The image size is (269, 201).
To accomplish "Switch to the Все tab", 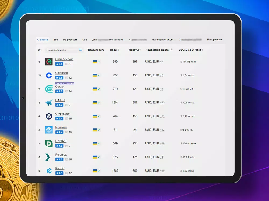I will [x=56, y=40].
